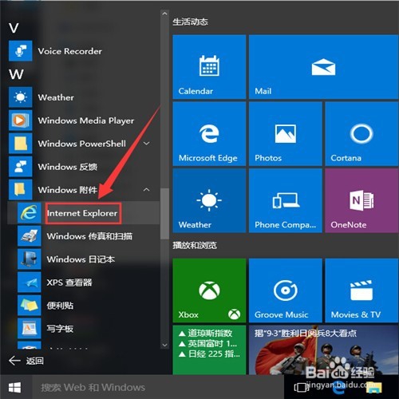Image resolution: width=399 pixels, height=399 pixels.
Task: Click the Windows 传真和扫描 icon
Action: pos(30,236)
